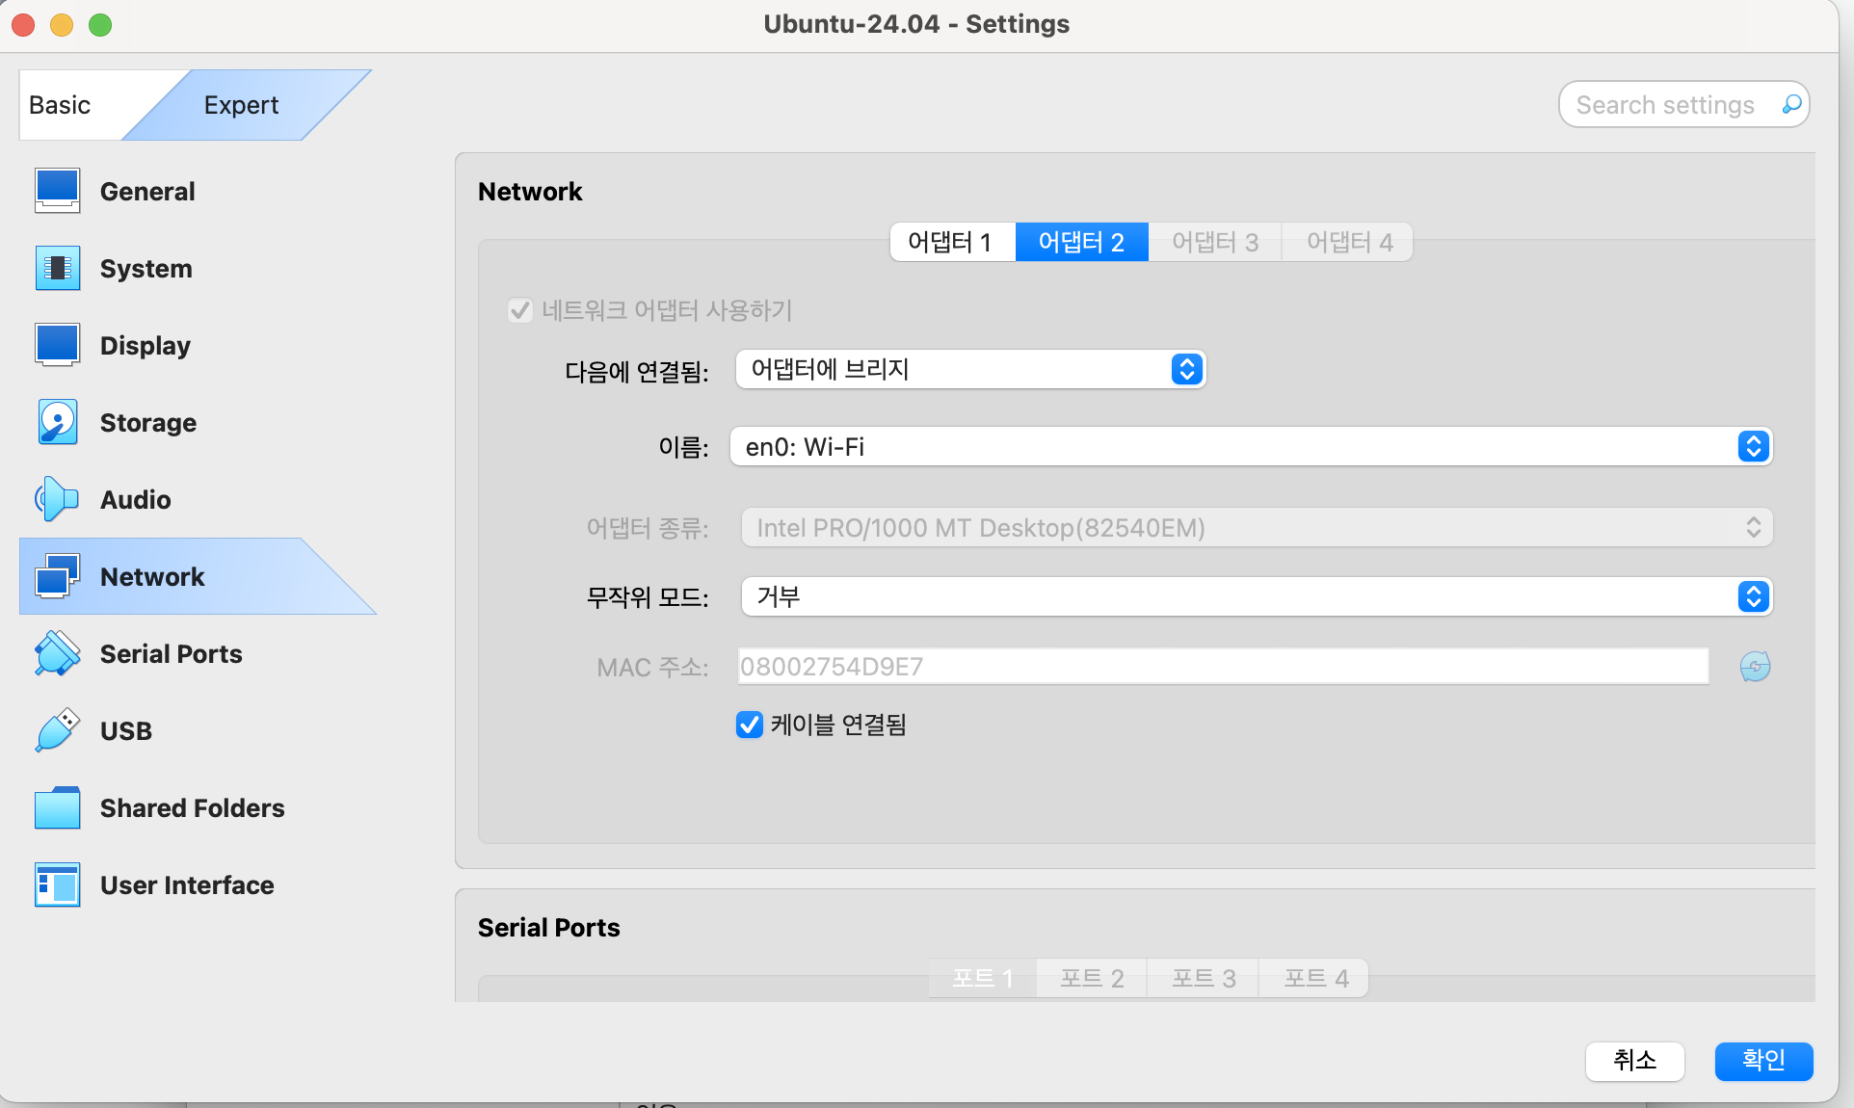This screenshot has height=1108, width=1854.
Task: Switch to 어댑터 1 tab
Action: (x=950, y=242)
